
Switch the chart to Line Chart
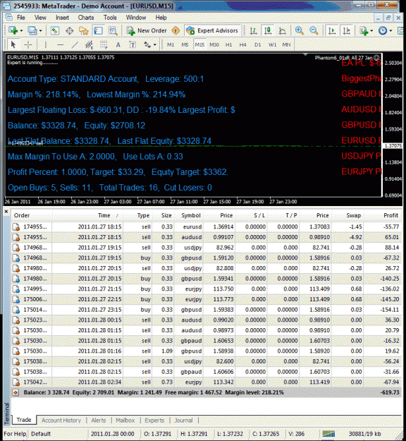coord(283,30)
